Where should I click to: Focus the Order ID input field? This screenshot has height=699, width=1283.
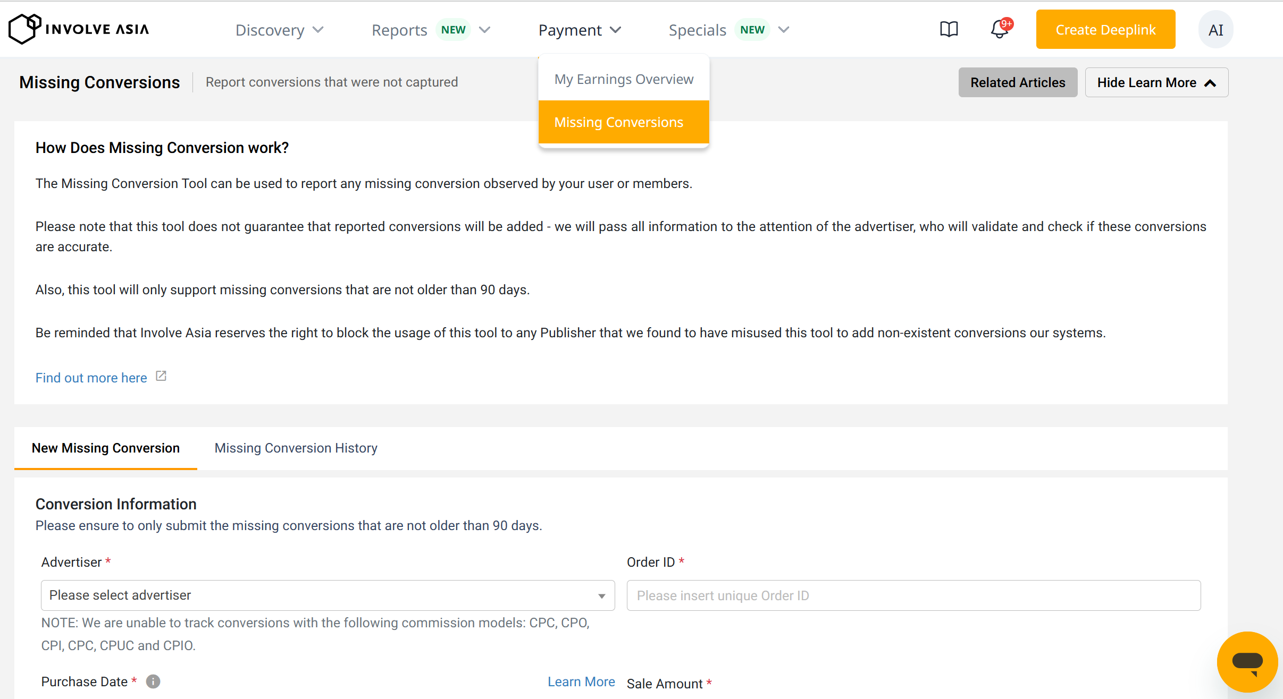[913, 595]
